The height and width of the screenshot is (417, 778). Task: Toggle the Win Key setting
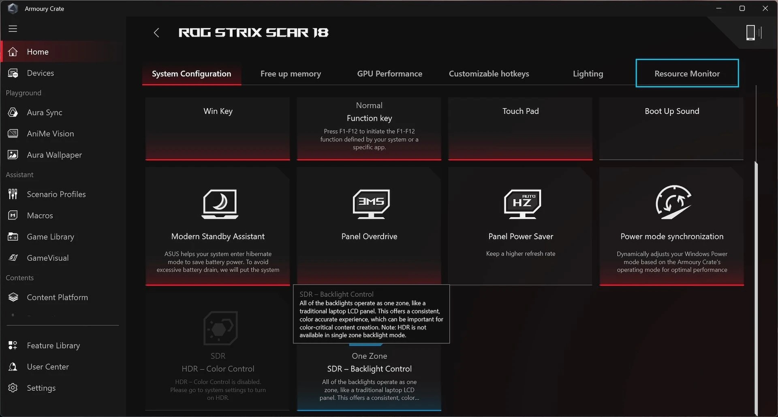[x=218, y=128]
